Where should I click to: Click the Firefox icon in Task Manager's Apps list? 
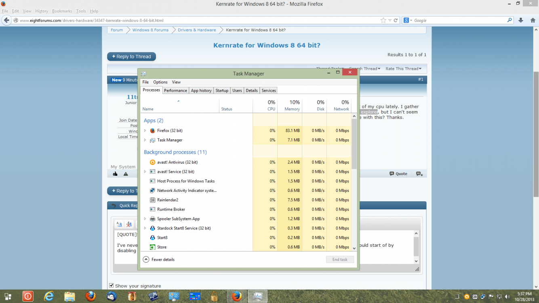[152, 130]
